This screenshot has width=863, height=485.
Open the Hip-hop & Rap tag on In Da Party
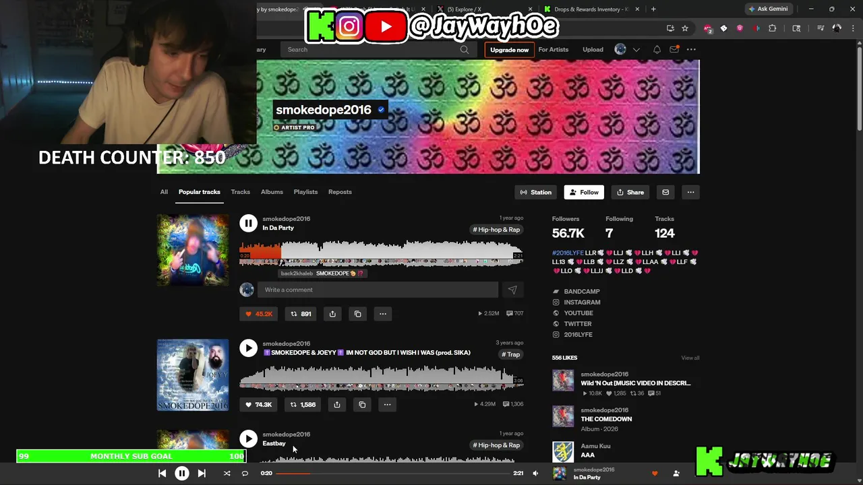[496, 230]
